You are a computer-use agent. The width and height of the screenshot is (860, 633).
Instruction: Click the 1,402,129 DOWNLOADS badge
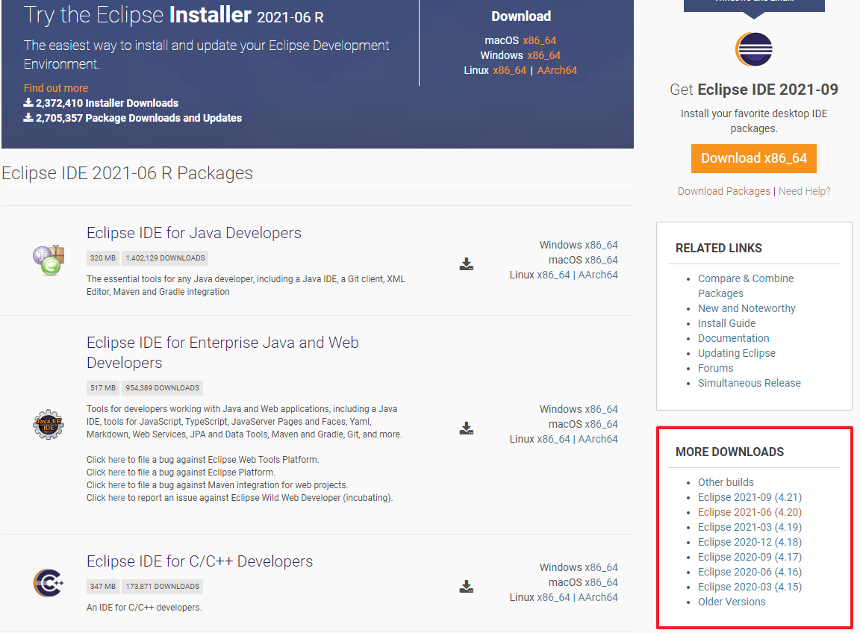point(165,258)
